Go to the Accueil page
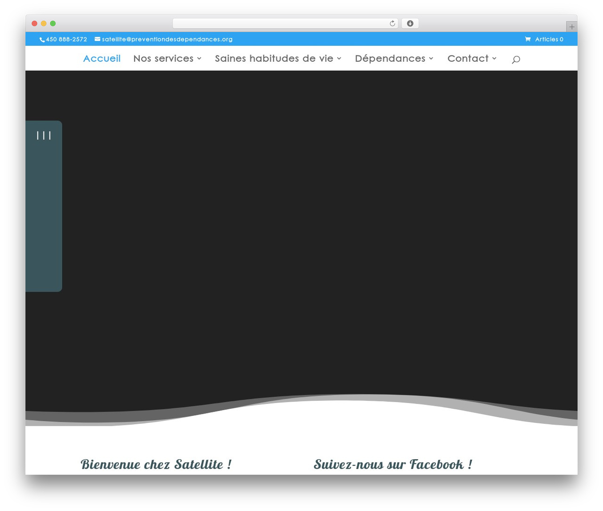This screenshot has height=511, width=603. pos(102,58)
